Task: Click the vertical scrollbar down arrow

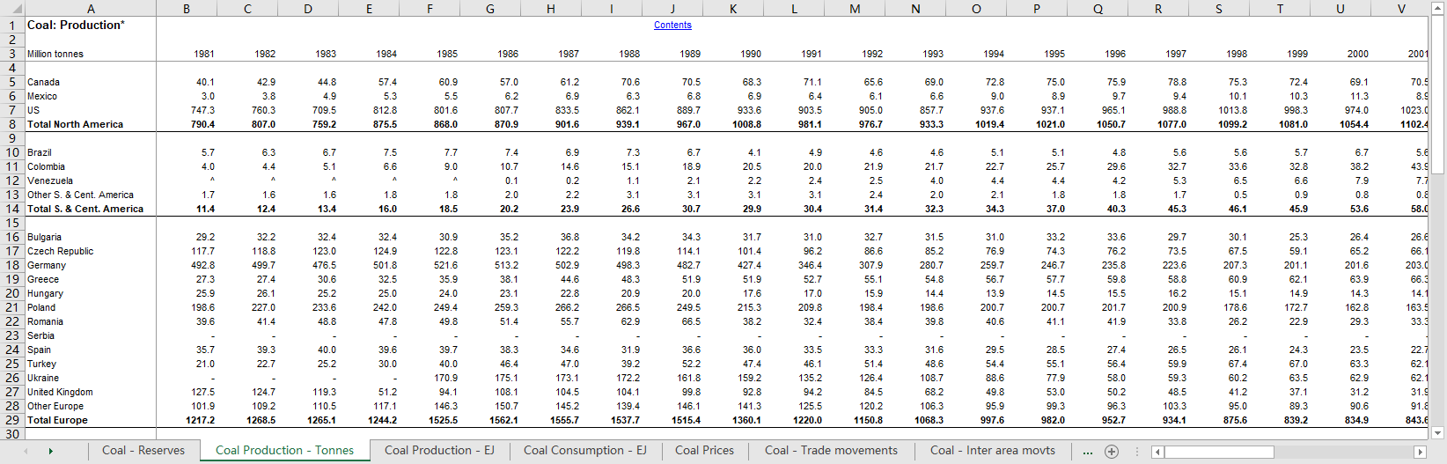Action: click(x=1438, y=433)
